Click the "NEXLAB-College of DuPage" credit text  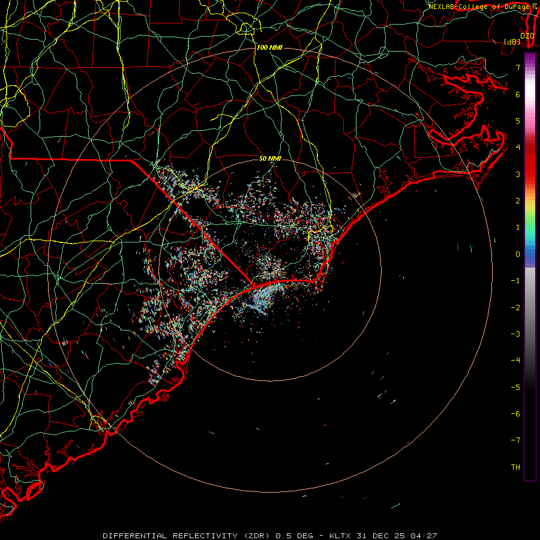[x=478, y=7]
